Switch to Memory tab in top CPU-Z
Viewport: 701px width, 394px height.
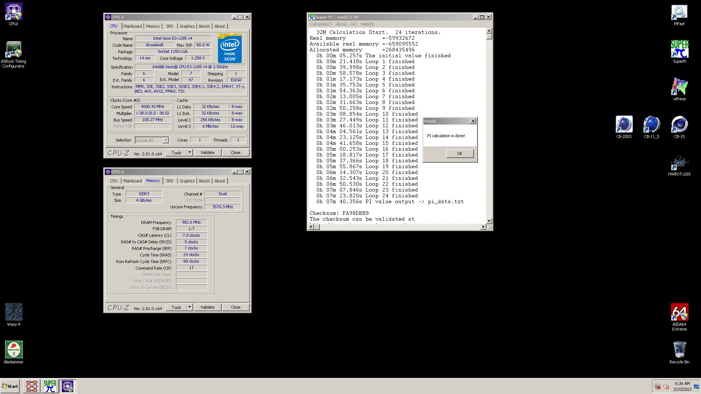153,26
